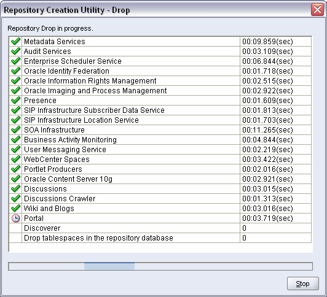Select the Discoverer component name
The width and height of the screenshot is (327, 297).
42,228
